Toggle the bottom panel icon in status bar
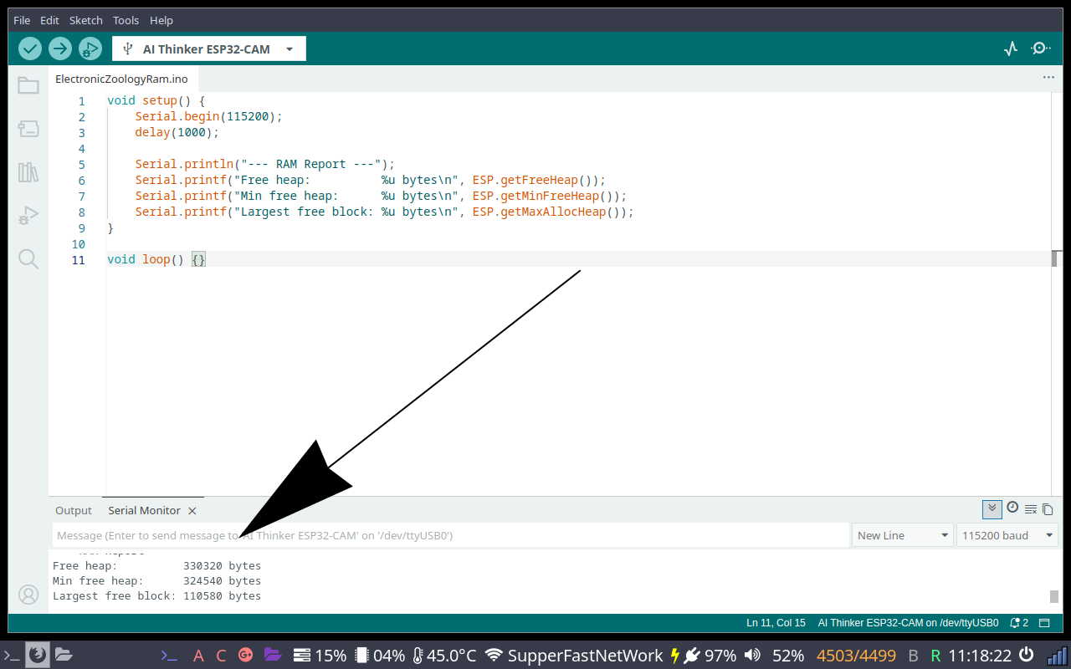Image resolution: width=1071 pixels, height=669 pixels. pyautogui.click(x=1044, y=623)
